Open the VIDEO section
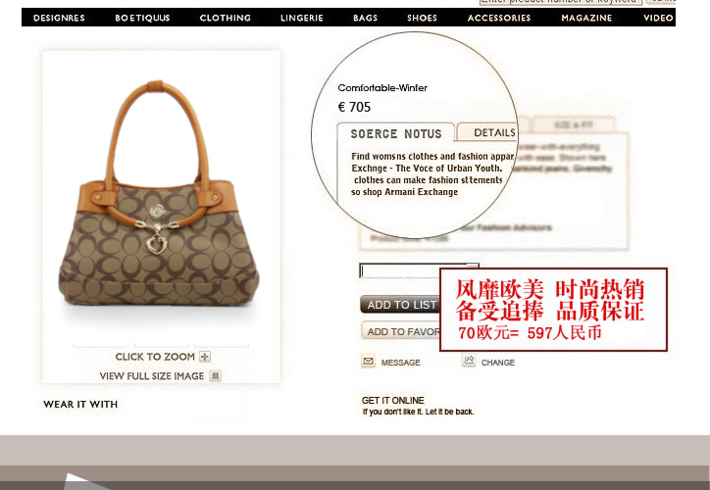The height and width of the screenshot is (490, 710). (x=658, y=18)
